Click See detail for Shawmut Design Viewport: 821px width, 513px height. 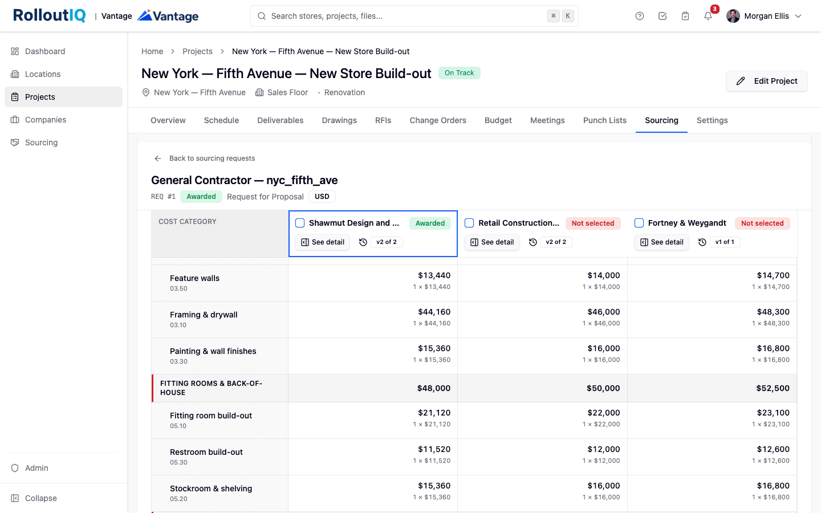[323, 242]
